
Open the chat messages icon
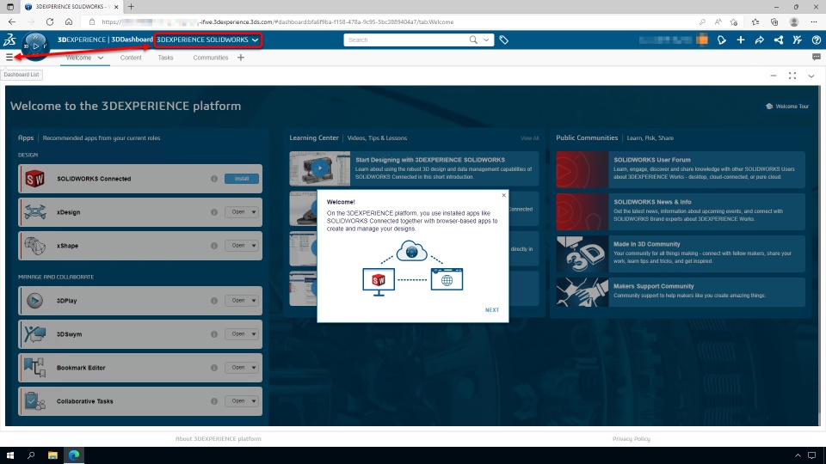click(817, 57)
